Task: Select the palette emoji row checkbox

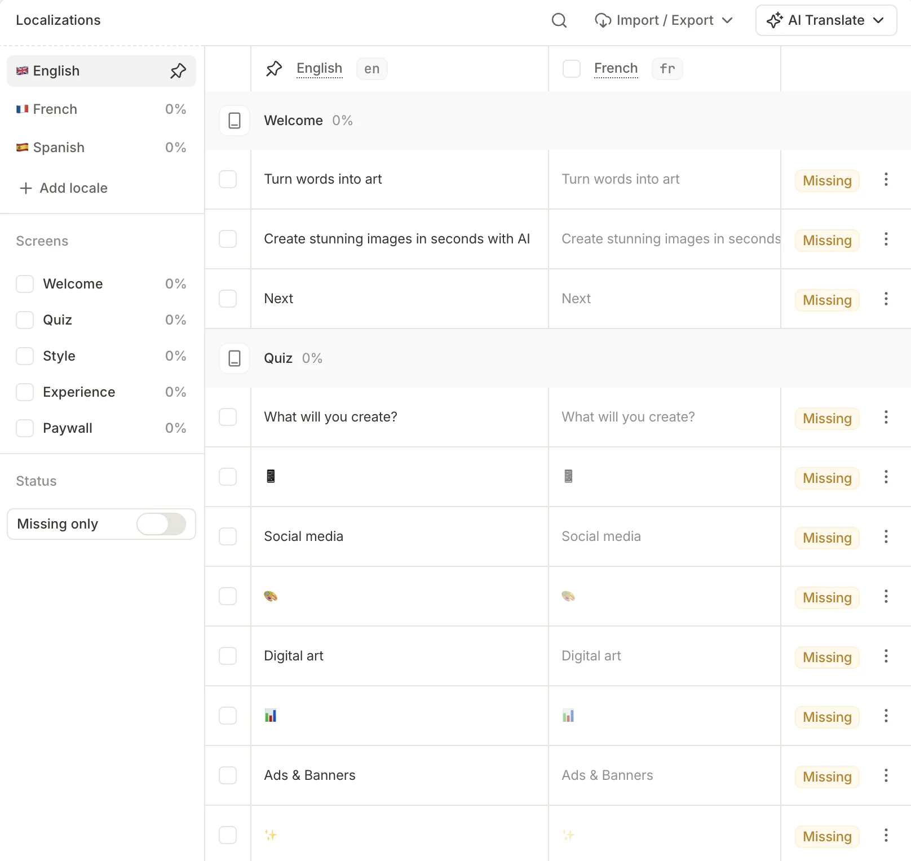Action: pos(228,596)
